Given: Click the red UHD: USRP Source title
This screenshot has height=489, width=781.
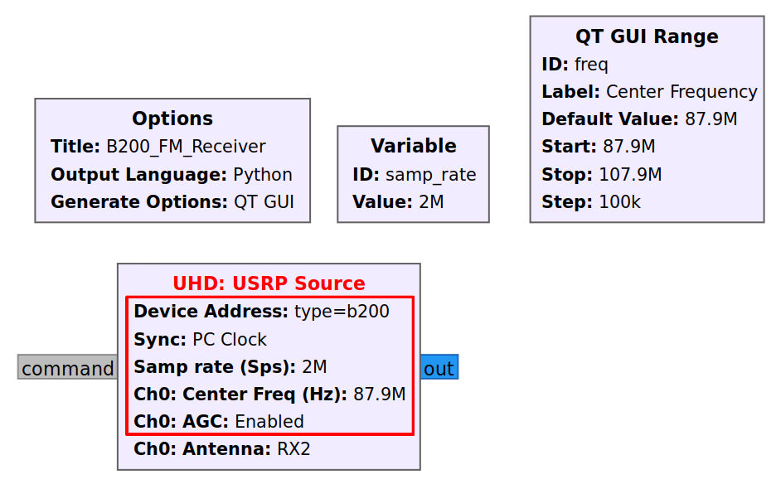Looking at the screenshot, I should (269, 283).
